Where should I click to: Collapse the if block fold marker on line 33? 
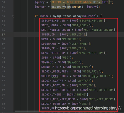click(x=13, y=16)
